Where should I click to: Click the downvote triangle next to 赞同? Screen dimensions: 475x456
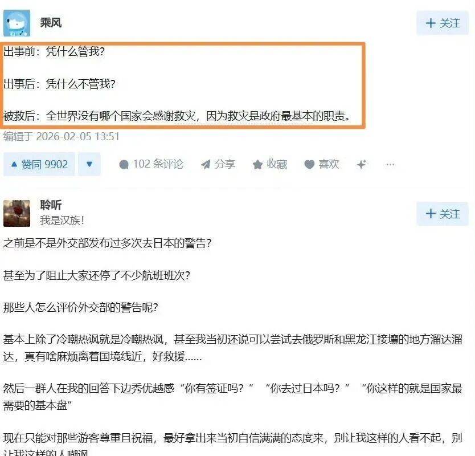(89, 164)
